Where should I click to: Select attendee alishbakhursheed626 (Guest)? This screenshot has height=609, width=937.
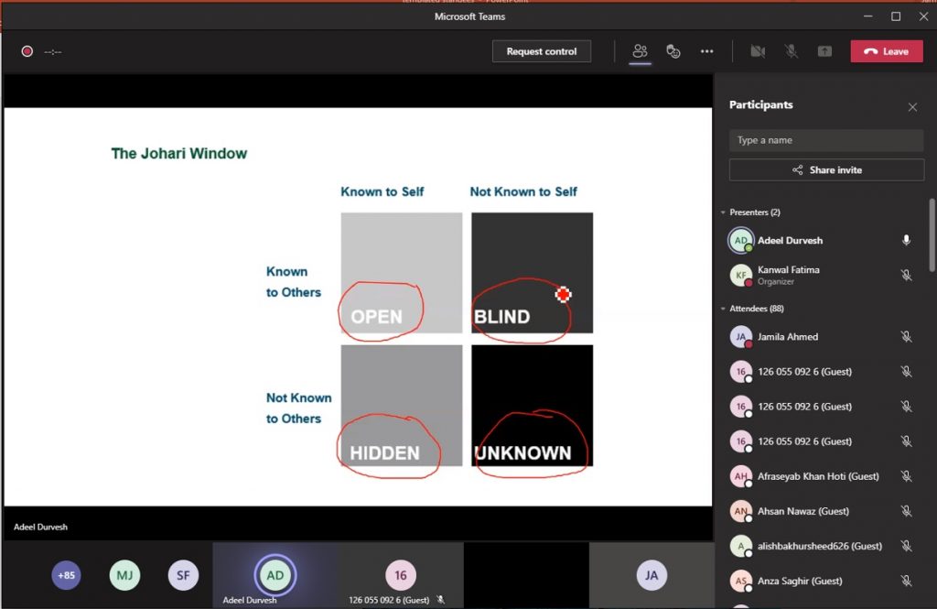click(822, 546)
